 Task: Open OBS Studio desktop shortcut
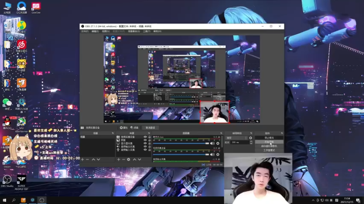click(x=7, y=181)
